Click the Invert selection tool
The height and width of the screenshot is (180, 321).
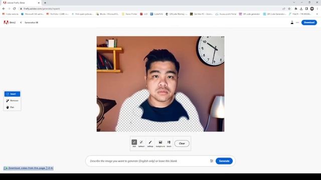[x=169, y=143]
